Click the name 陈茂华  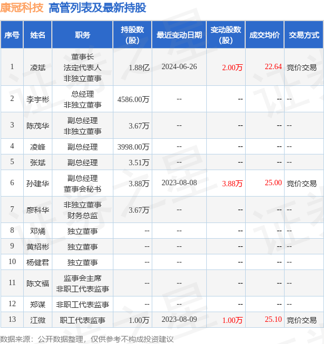click(x=38, y=126)
